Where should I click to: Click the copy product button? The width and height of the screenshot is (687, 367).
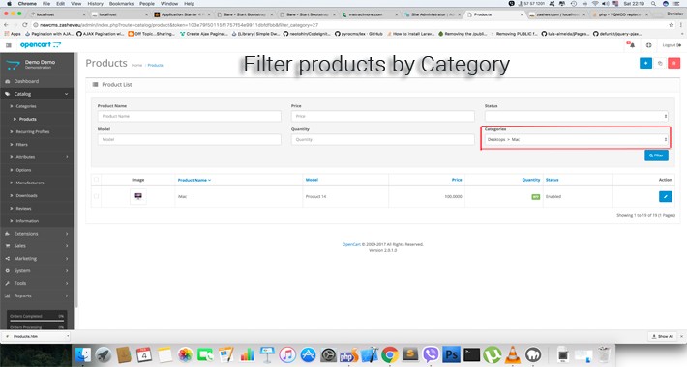660,63
